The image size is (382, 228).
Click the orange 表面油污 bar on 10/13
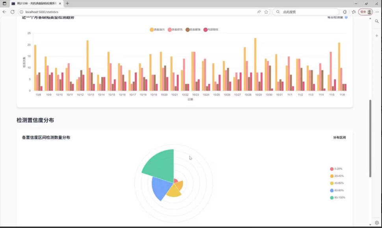click(x=87, y=66)
